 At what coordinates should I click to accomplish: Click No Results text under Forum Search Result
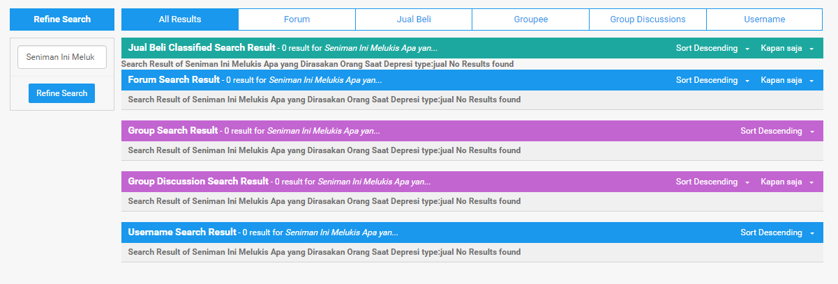tap(324, 100)
